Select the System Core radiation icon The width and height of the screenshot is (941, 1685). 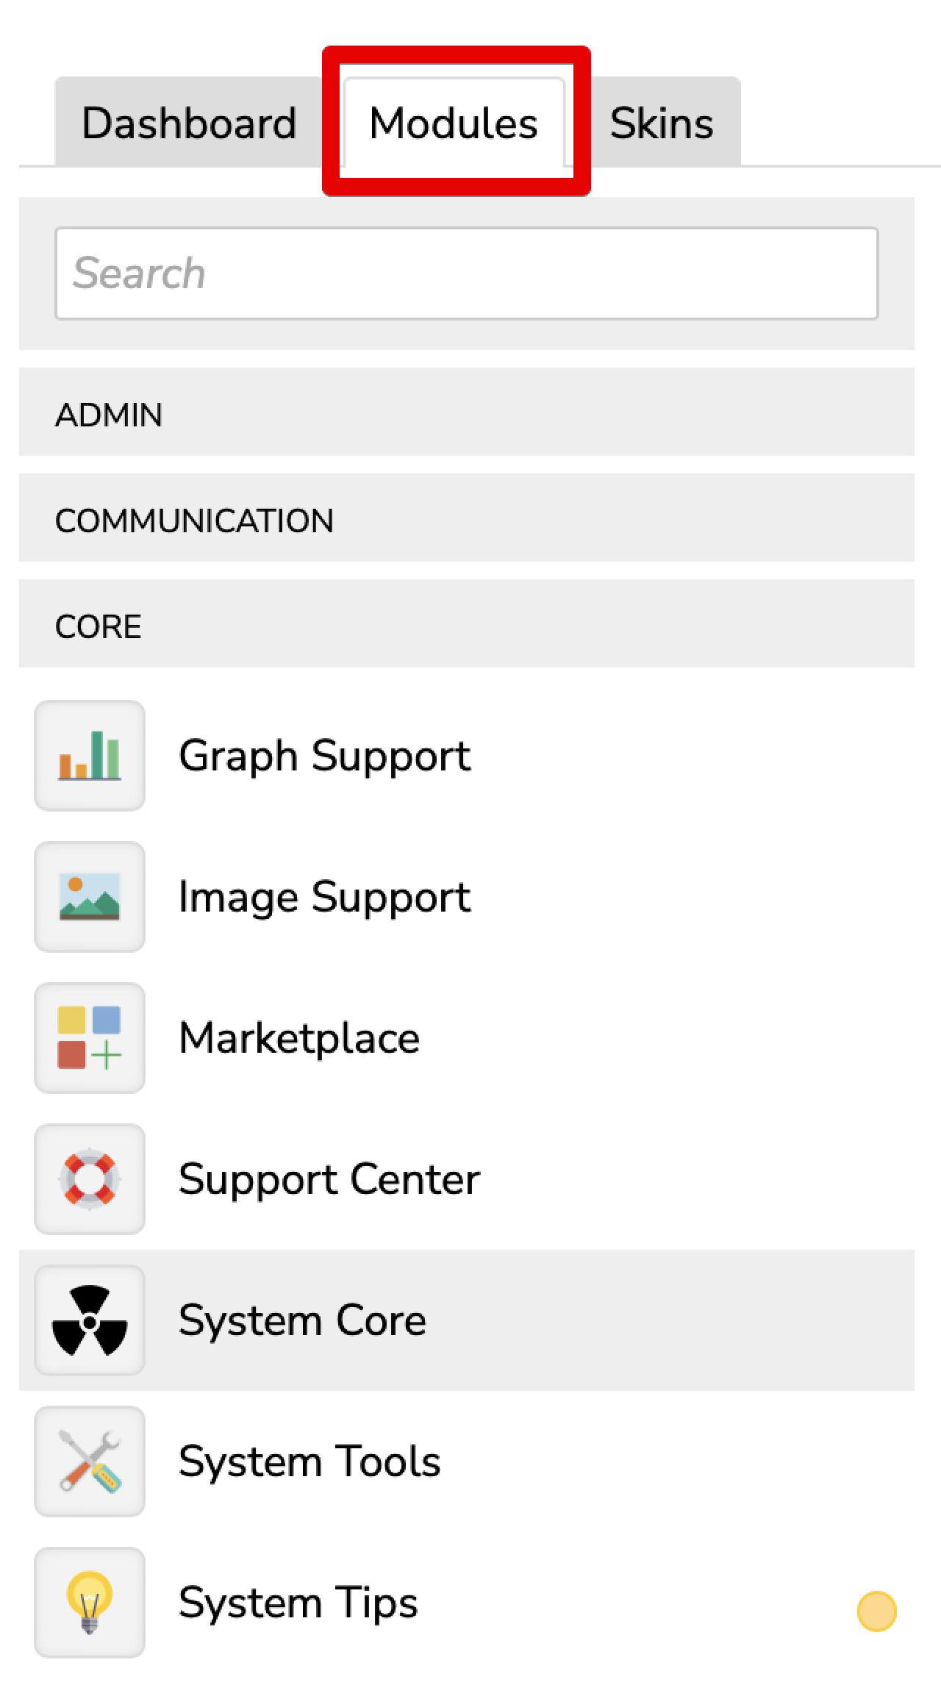[x=90, y=1320]
